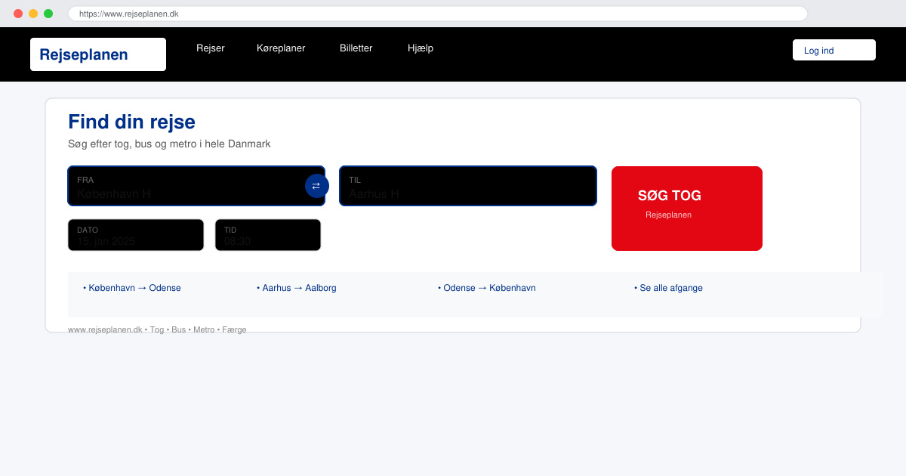This screenshot has height=476, width=906.
Task: Open the Køreplaner menu item
Action: point(281,48)
